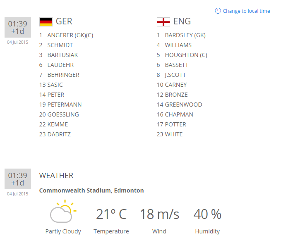Click the 40 % humidity value
The height and width of the screenshot is (245, 281).
[207, 214]
